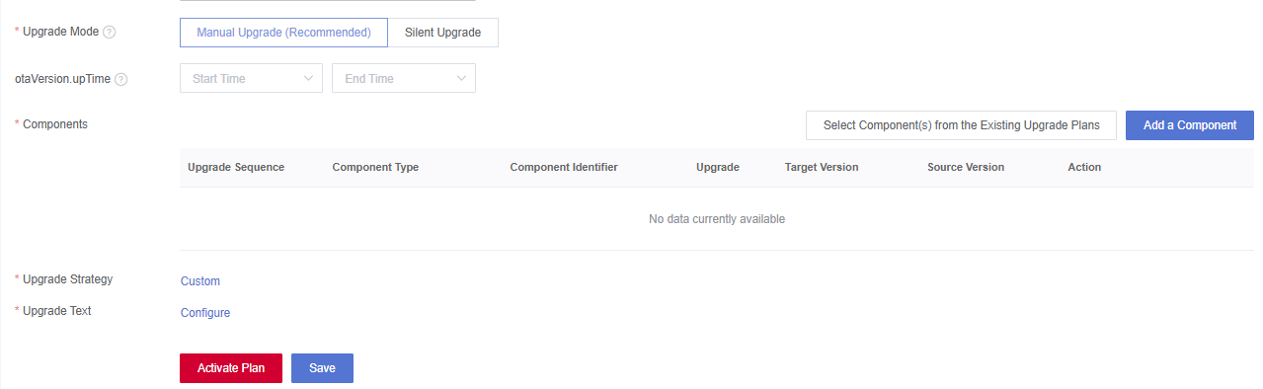
Task: Click the Upgrade Sequence column header
Action: (x=236, y=167)
